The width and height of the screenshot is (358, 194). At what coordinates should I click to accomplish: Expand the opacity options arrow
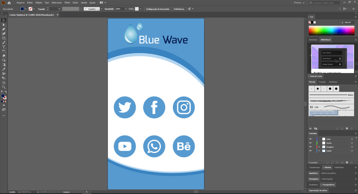(126, 9)
